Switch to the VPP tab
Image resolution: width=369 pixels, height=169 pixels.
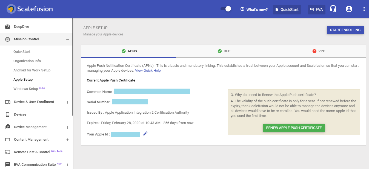coord(318,51)
